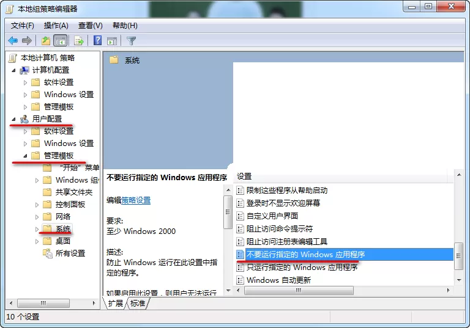This screenshot has width=470, height=328.
Task: Expand the 网络 tree node
Action: click(x=37, y=217)
